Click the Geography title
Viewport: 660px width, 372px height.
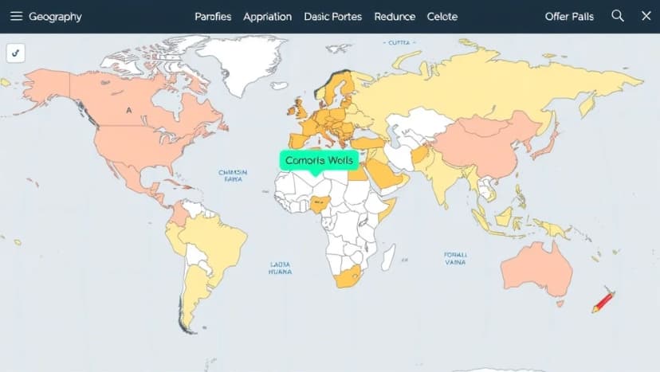tap(55, 17)
